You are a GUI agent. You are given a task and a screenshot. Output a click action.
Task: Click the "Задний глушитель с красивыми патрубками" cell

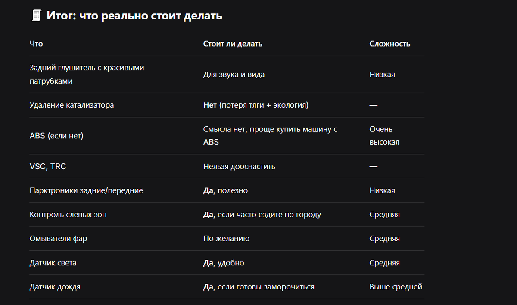tap(86, 74)
